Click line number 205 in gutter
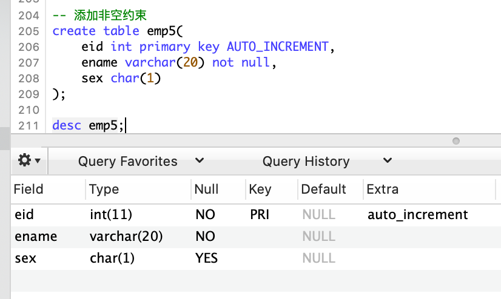 [29, 31]
